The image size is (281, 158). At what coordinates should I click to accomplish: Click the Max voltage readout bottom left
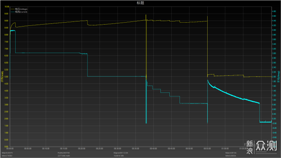click(x=7, y=153)
